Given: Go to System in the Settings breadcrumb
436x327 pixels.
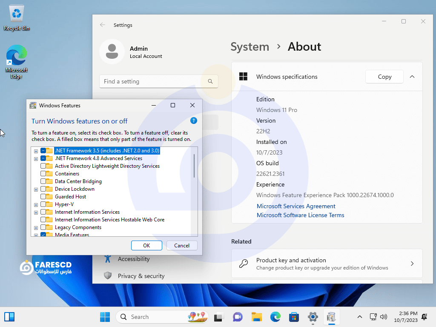Looking at the screenshot, I should (250, 47).
